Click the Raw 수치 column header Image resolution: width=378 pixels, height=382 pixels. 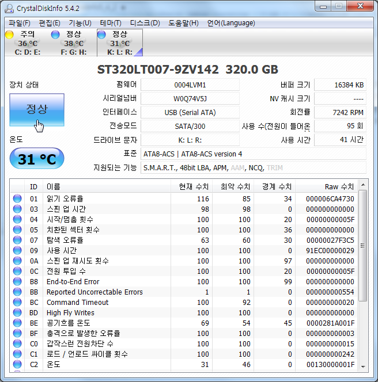(327, 186)
